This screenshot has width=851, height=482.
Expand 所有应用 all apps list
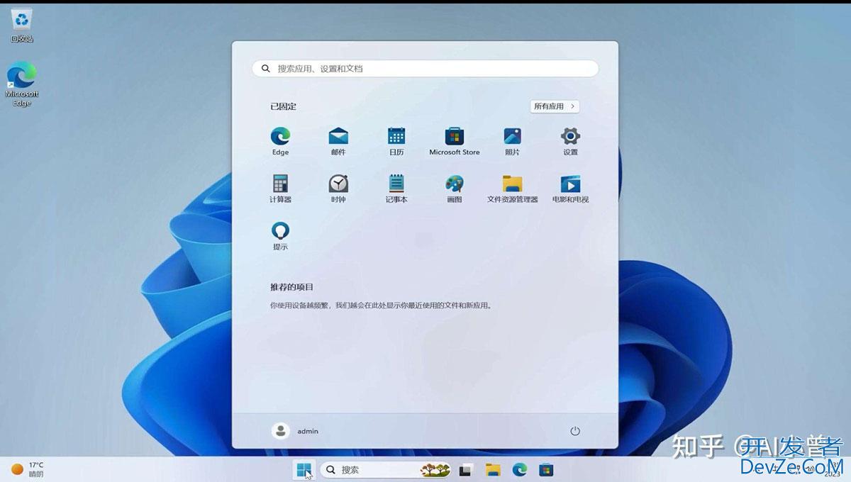pos(555,106)
